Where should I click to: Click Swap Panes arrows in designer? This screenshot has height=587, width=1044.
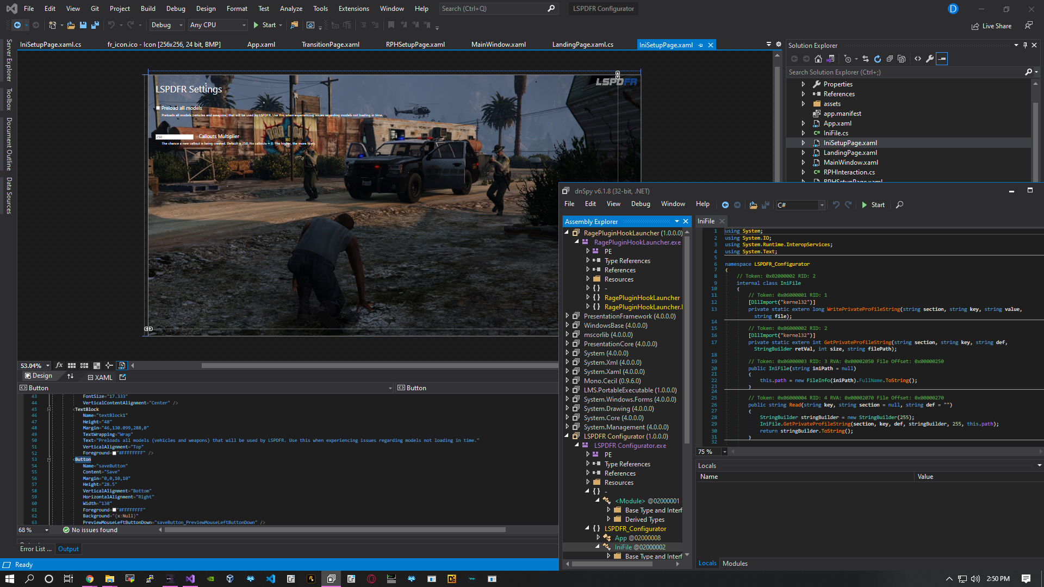(x=70, y=376)
